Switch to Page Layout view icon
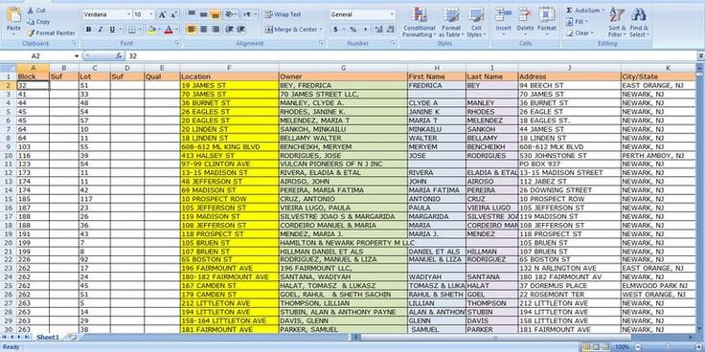 click(596, 347)
